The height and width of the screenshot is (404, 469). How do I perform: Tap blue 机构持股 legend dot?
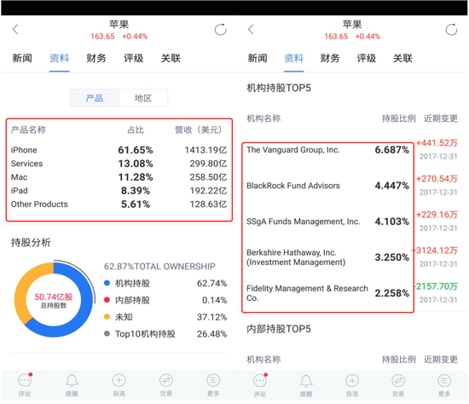click(107, 283)
